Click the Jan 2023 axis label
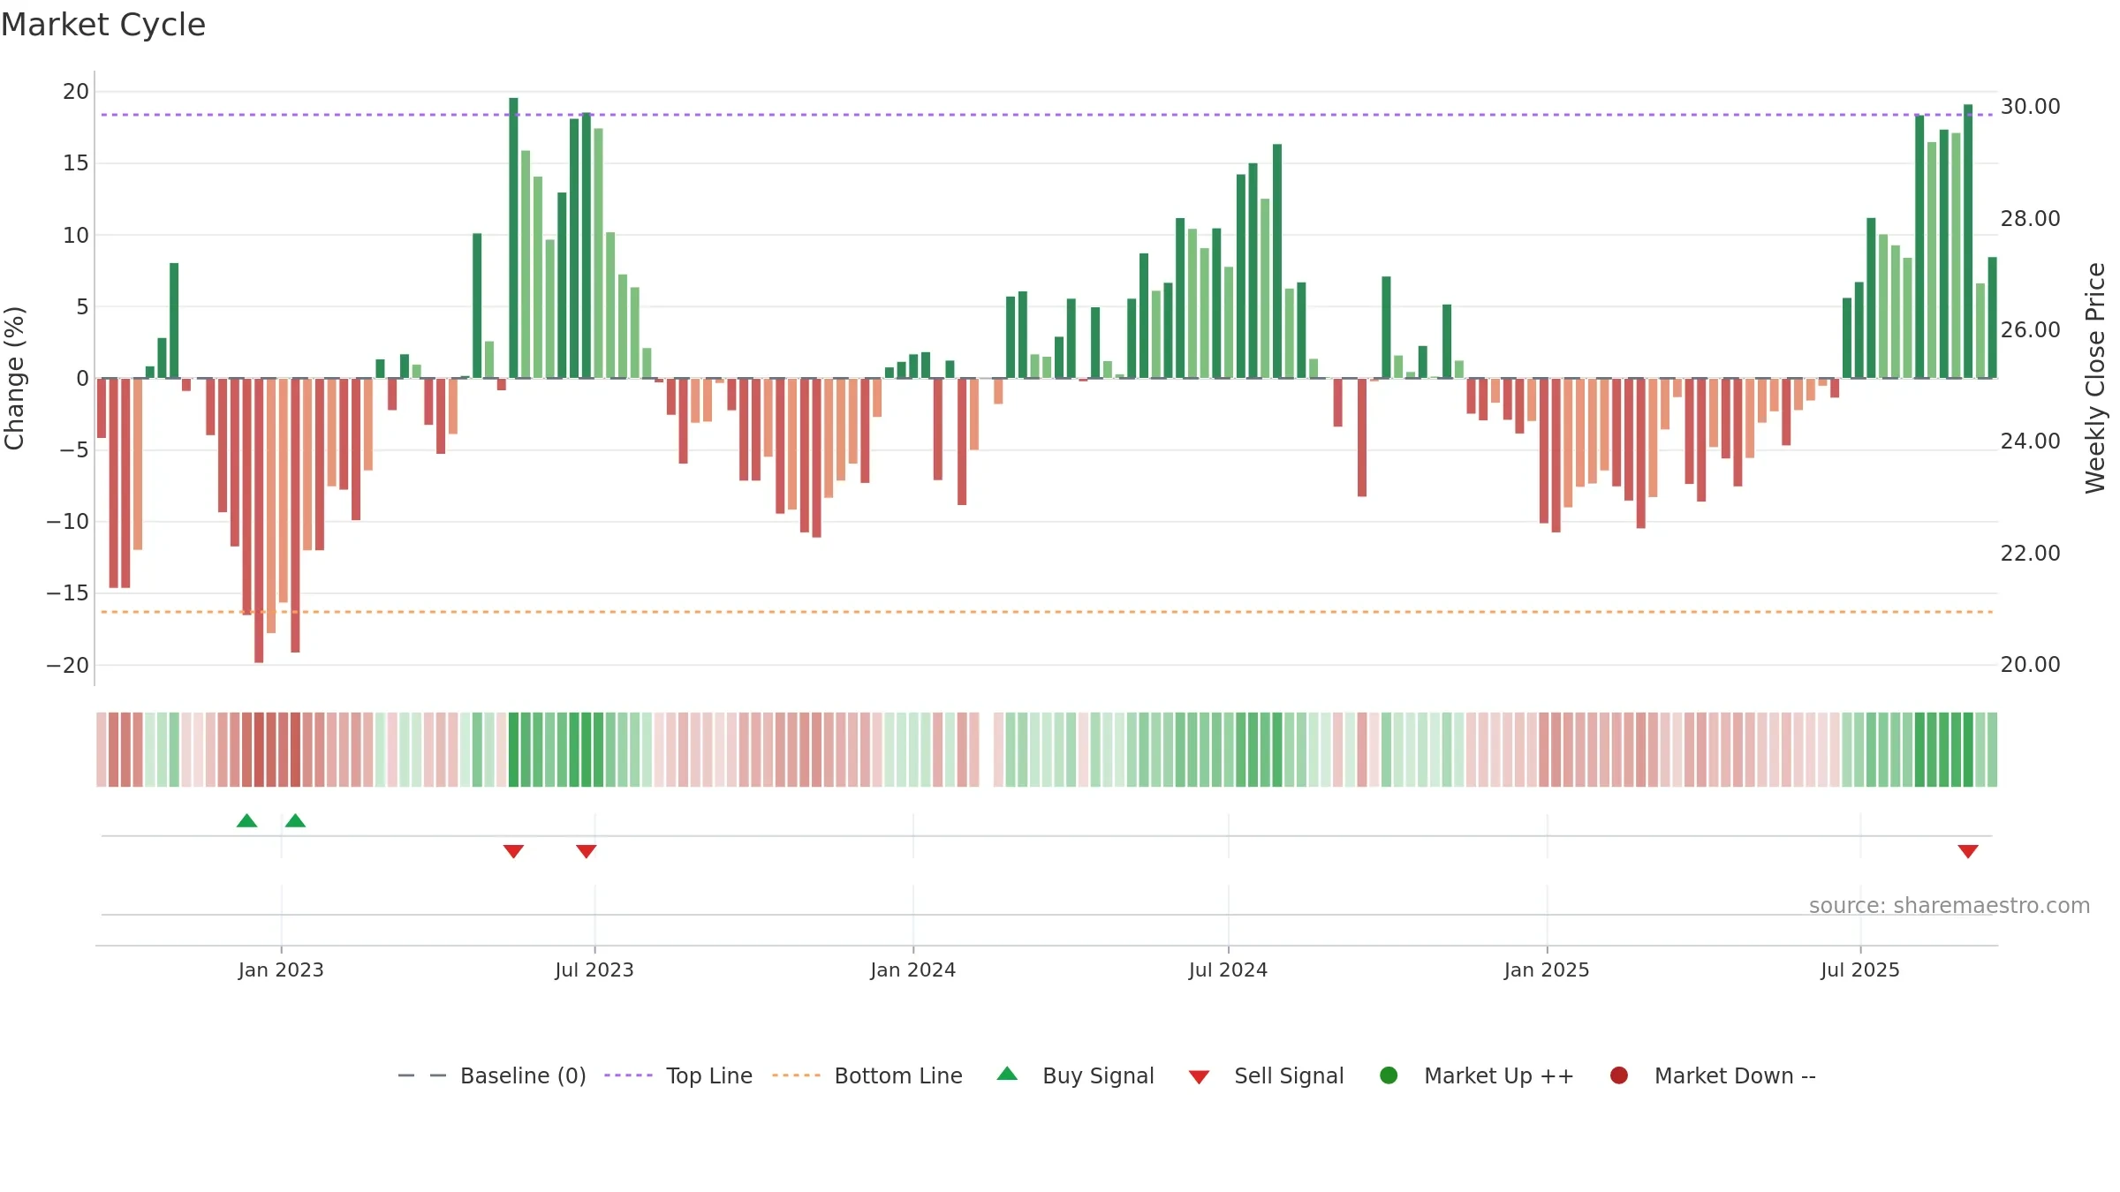 281,969
